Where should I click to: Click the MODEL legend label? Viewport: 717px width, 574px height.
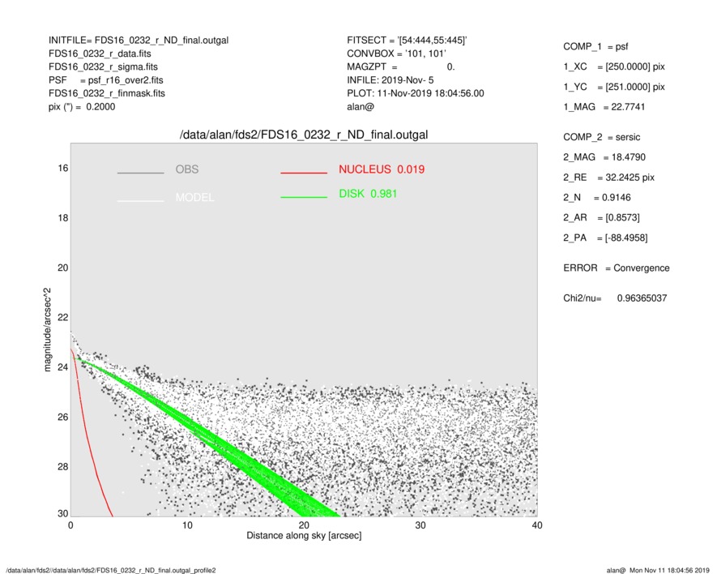(x=194, y=198)
